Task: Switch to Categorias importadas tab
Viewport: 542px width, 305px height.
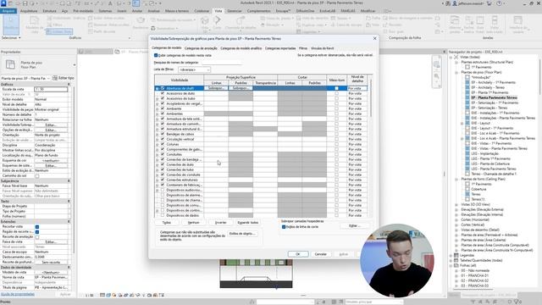Action: click(x=280, y=48)
